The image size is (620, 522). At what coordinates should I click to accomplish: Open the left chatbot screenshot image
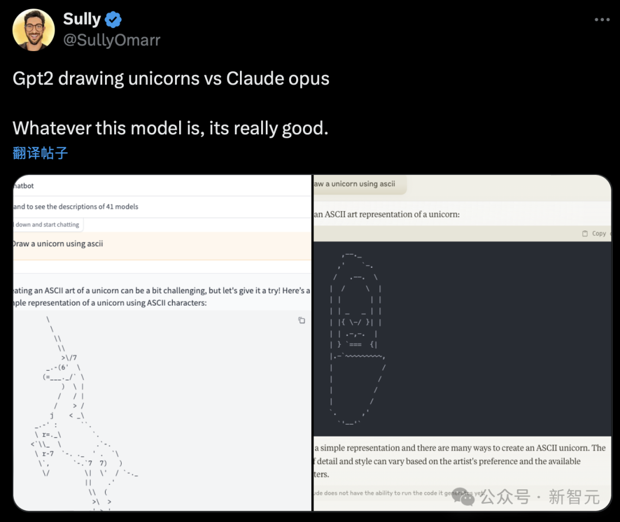pyautogui.click(x=162, y=342)
